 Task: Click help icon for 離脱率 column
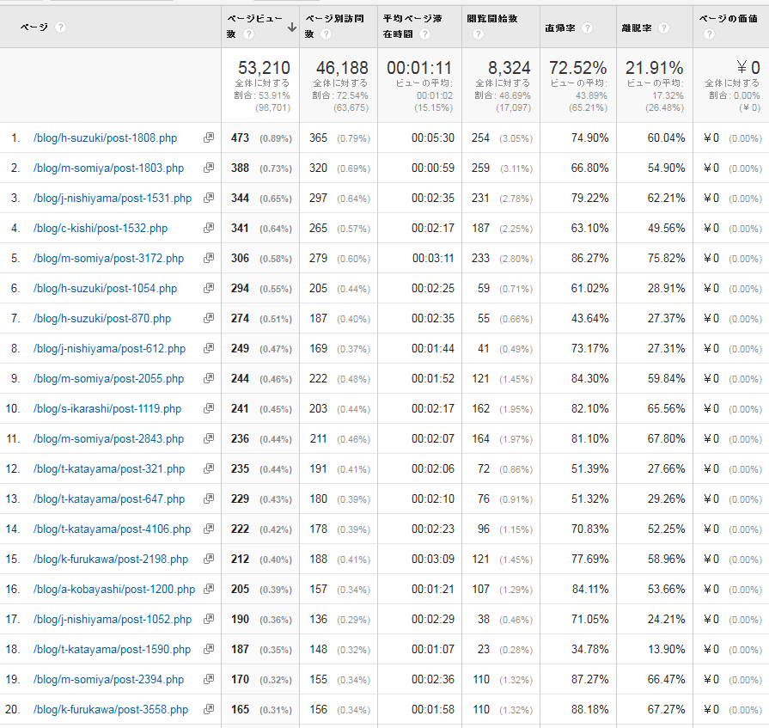coord(662,28)
